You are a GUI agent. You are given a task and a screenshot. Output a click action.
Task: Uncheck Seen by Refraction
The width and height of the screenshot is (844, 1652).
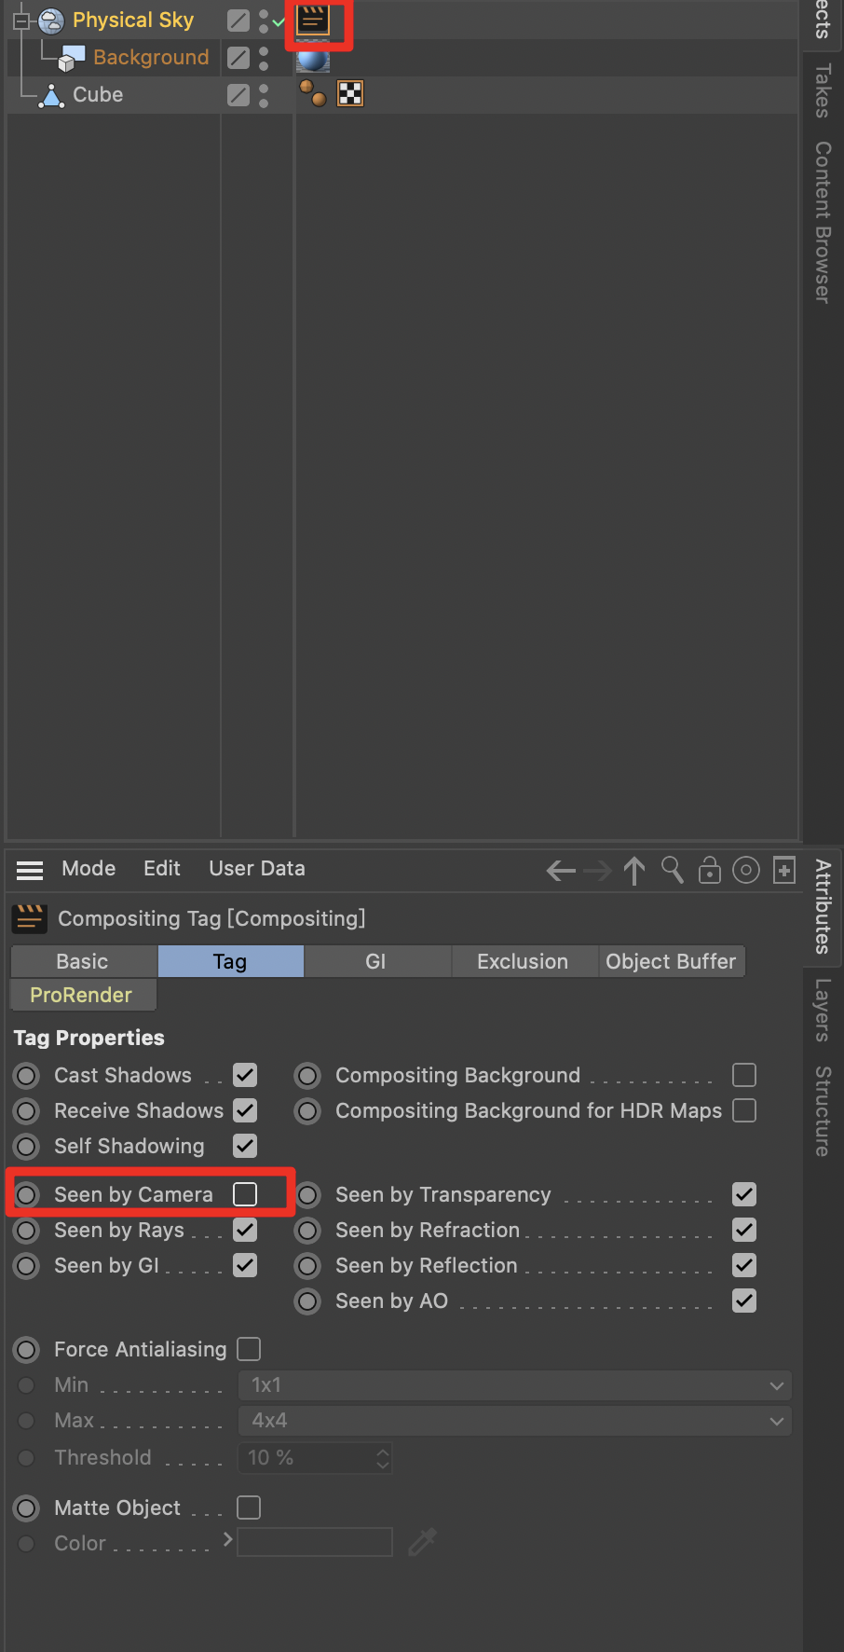[x=744, y=1230]
